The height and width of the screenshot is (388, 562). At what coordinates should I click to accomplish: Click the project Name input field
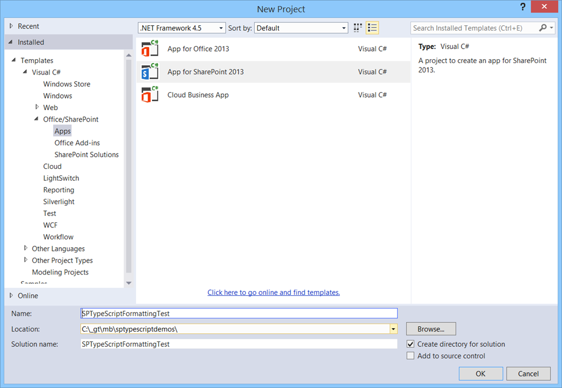pos(239,313)
